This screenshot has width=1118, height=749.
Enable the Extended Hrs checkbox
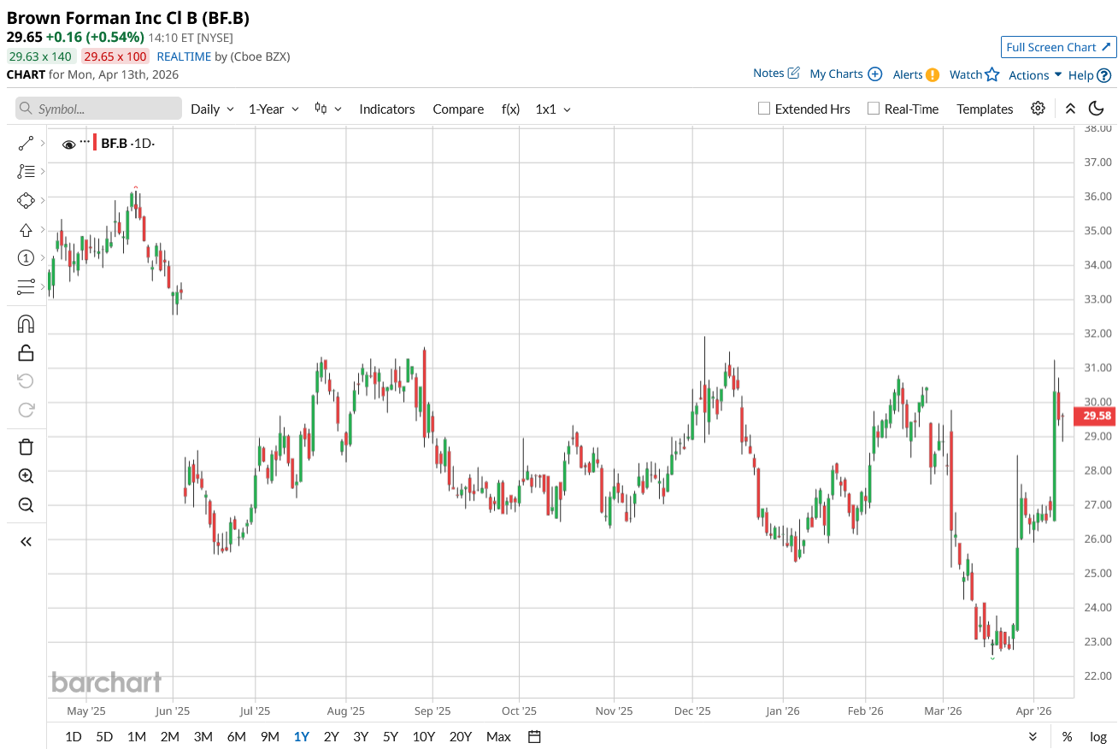[764, 109]
